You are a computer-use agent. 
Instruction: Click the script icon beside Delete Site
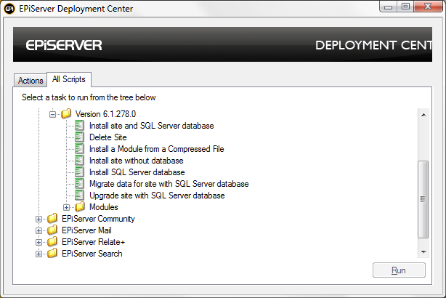(x=80, y=137)
